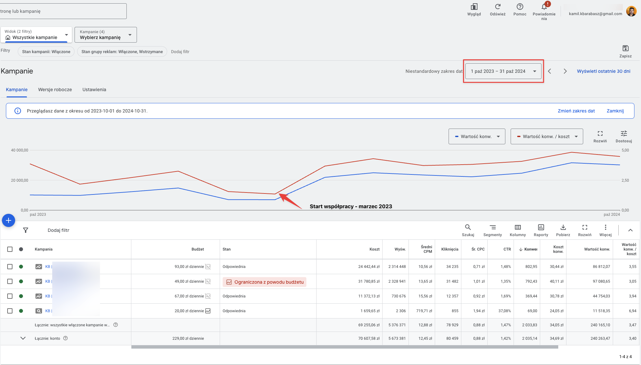This screenshot has width=641, height=365.
Task: Go to the next date range arrow
Action: pos(565,71)
